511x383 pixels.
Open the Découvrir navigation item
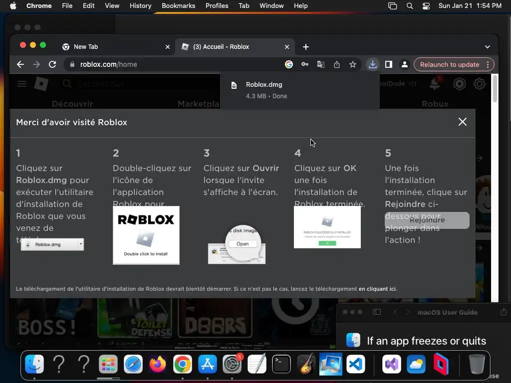point(72,104)
